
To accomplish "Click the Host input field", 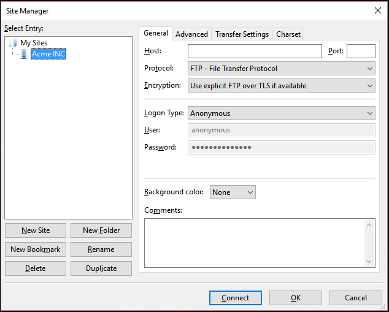I will (255, 51).
